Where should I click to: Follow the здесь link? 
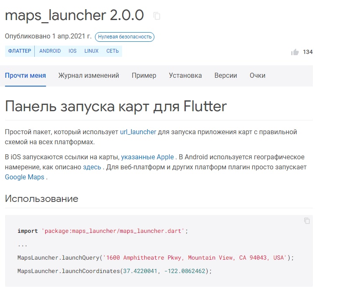[x=92, y=167]
